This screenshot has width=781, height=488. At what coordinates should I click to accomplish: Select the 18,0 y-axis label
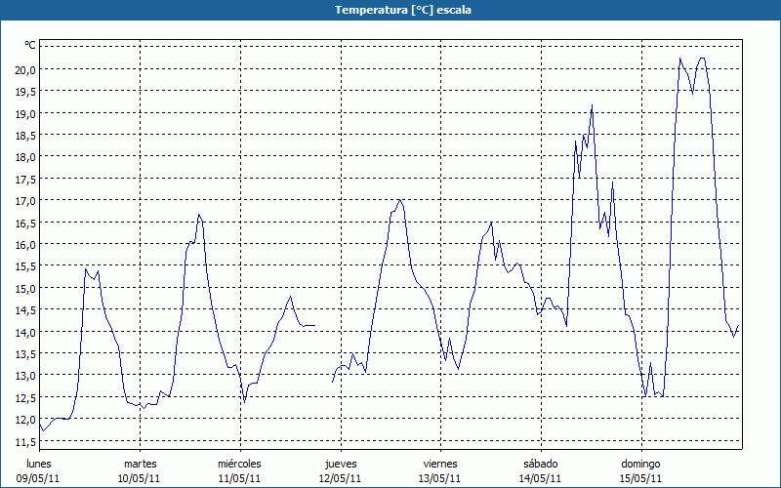coord(24,157)
